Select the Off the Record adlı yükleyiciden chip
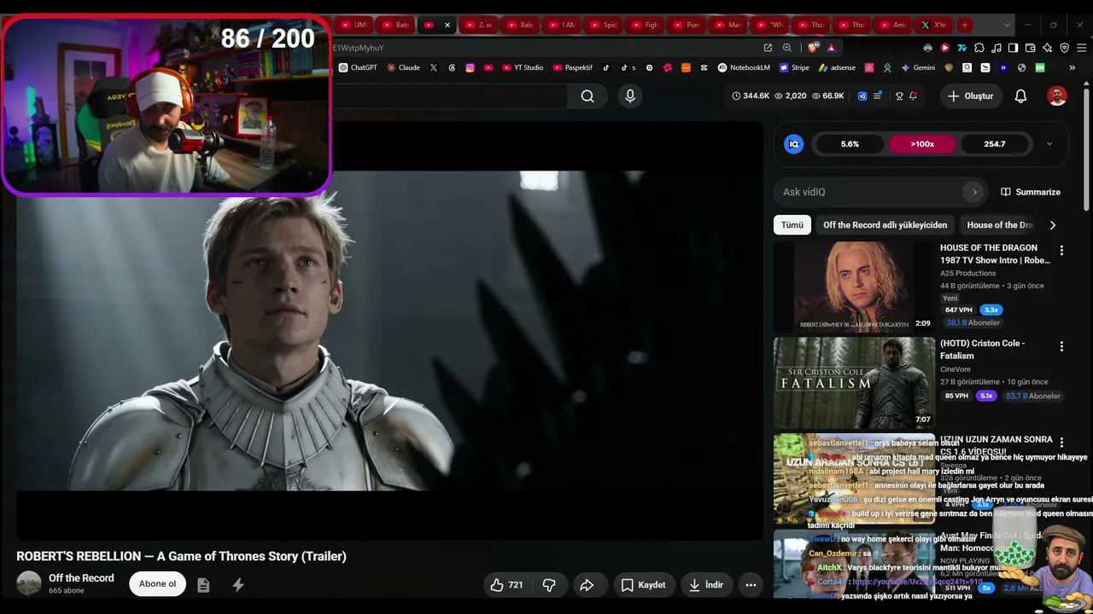Viewport: 1093px width, 614px height. (885, 225)
